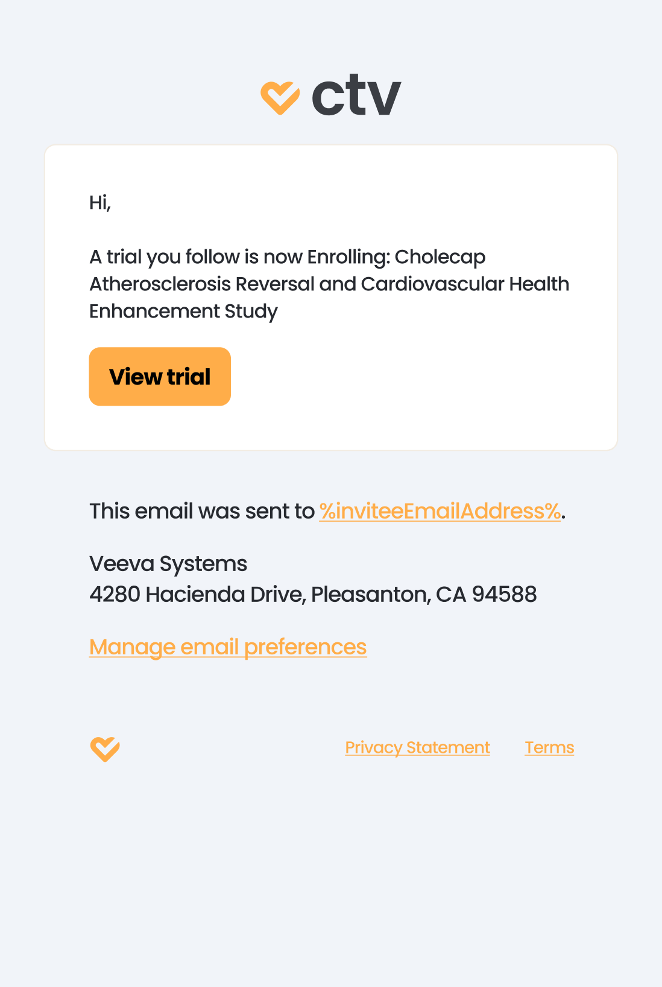Image resolution: width=662 pixels, height=987 pixels.
Task: Click the "Hi," greeting text
Action: coord(100,202)
